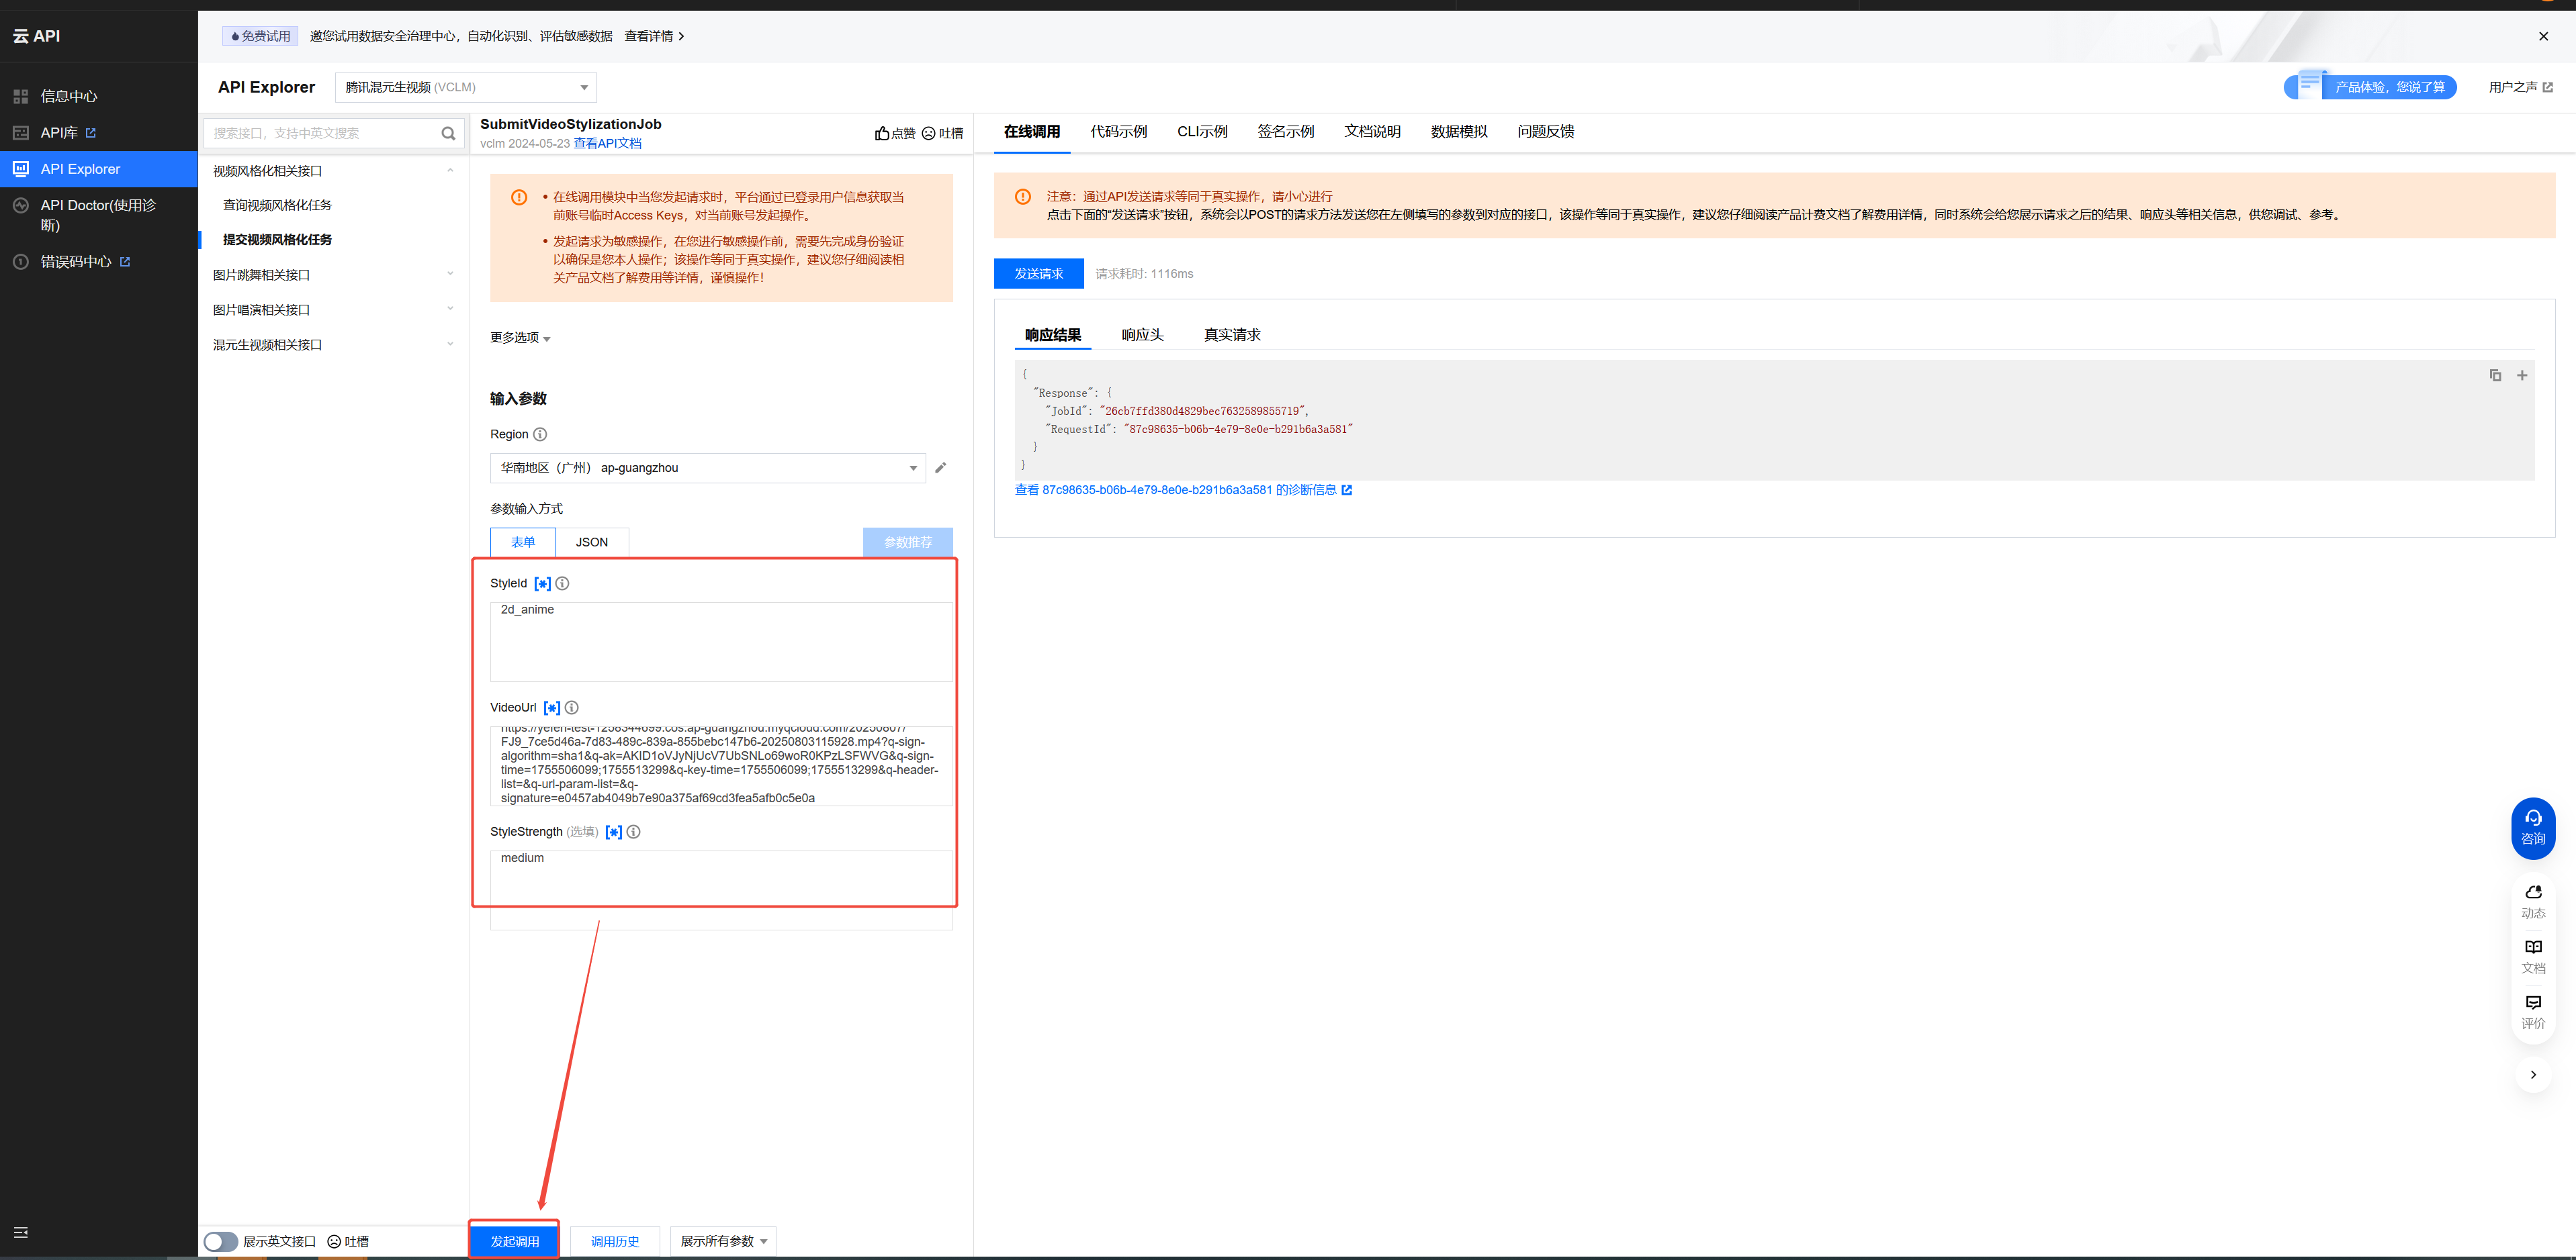Expand response with the plus icon

(x=2522, y=375)
